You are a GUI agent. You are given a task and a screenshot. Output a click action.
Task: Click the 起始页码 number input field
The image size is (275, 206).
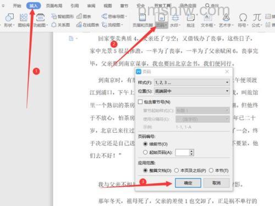(x=182, y=153)
